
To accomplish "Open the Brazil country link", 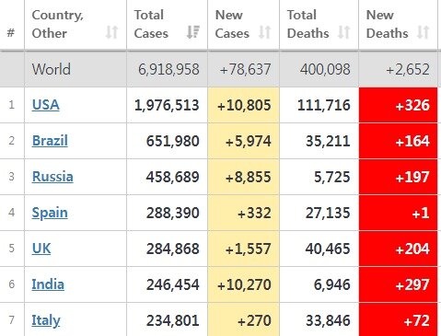I will click(x=50, y=141).
